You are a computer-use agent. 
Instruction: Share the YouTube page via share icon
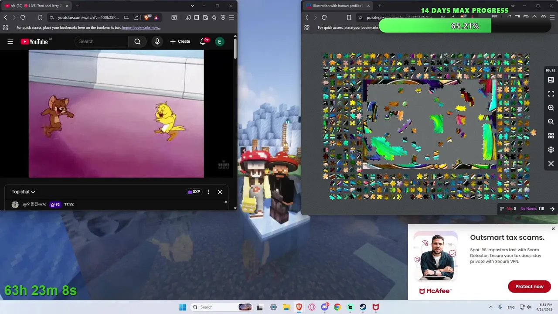point(136,17)
